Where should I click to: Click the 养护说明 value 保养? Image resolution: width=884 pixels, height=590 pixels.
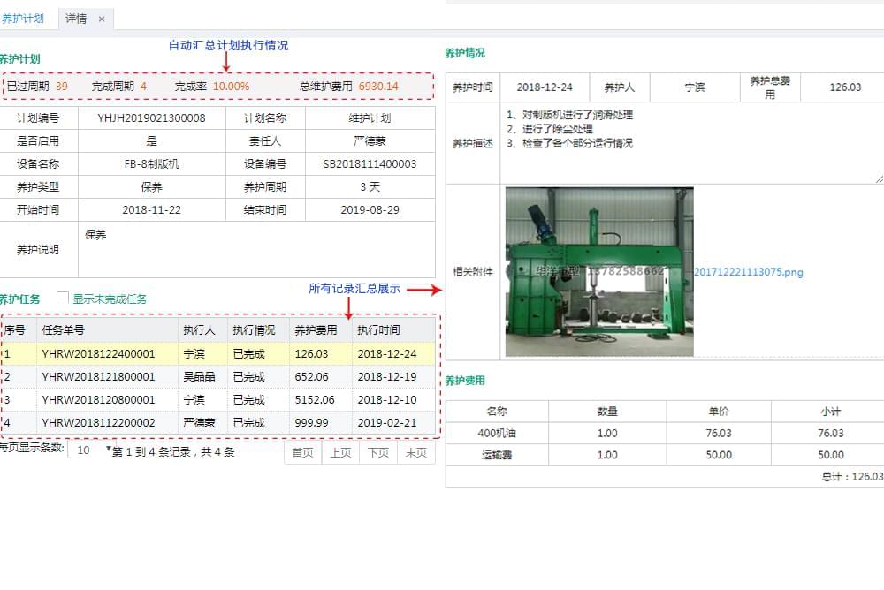point(95,234)
